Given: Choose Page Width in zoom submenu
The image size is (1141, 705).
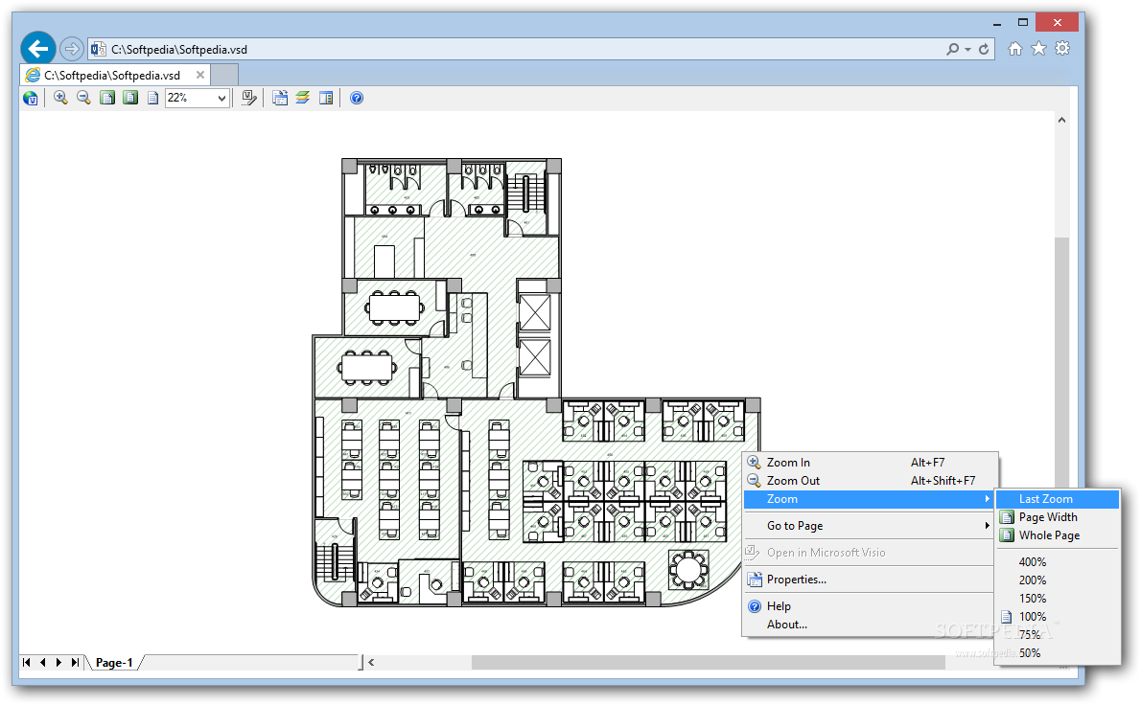Looking at the screenshot, I should pos(1058,516).
